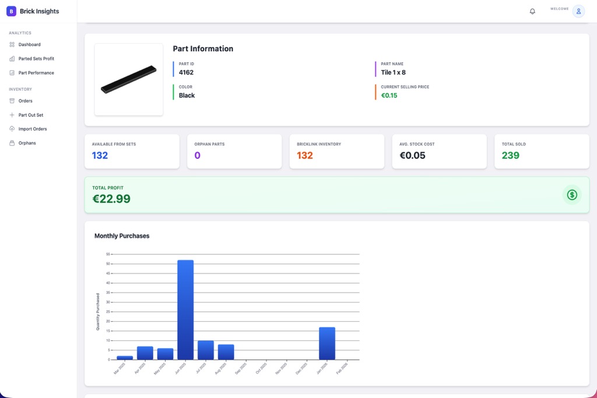Click the plus icon beside Part Out Set
This screenshot has width=597, height=398.
(x=13, y=115)
